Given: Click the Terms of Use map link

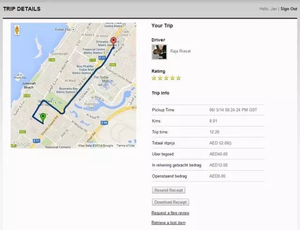Looking at the screenshot, I should tap(126, 146).
